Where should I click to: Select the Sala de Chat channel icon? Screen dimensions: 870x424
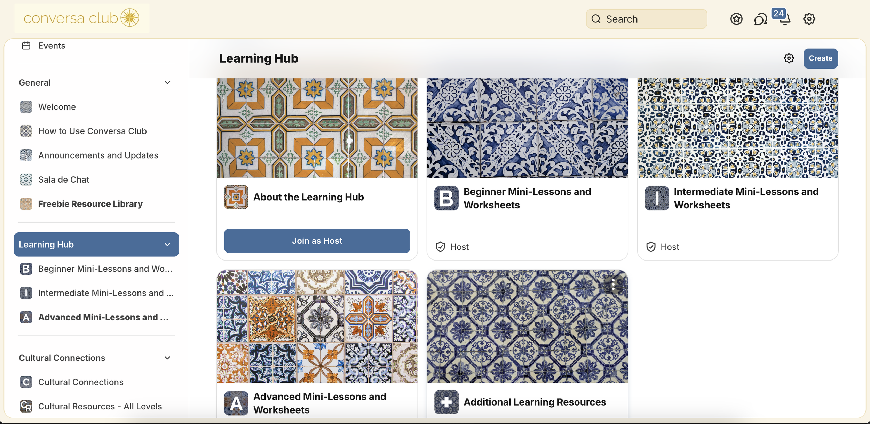coord(26,179)
